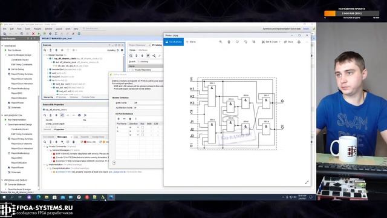Open help icon in Define Module dialog
The image size is (387, 218).
point(114,163)
